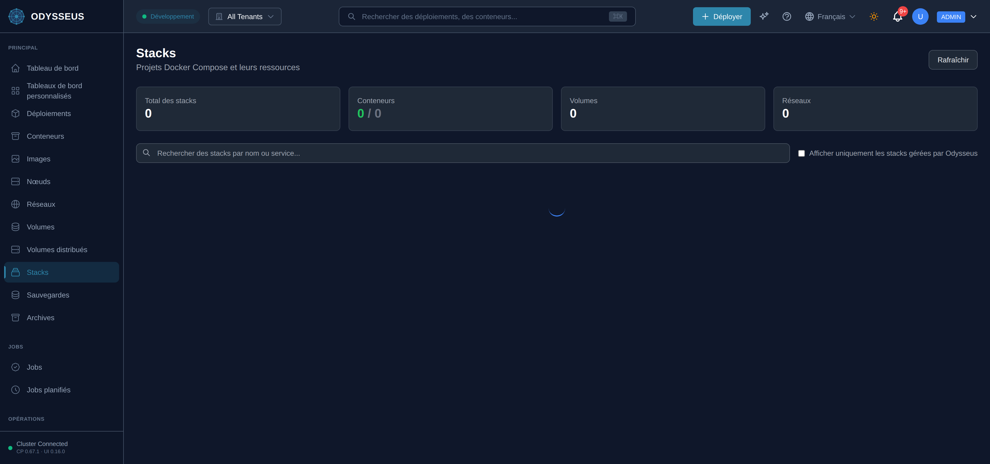Click the Total des stacks card
Viewport: 990px width, 464px height.
pyautogui.click(x=238, y=109)
